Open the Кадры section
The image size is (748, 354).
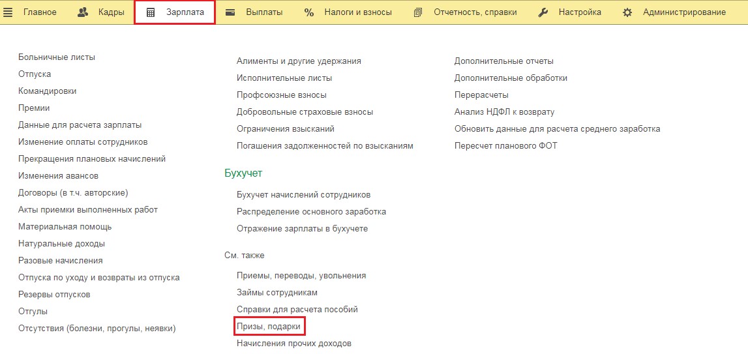click(112, 12)
